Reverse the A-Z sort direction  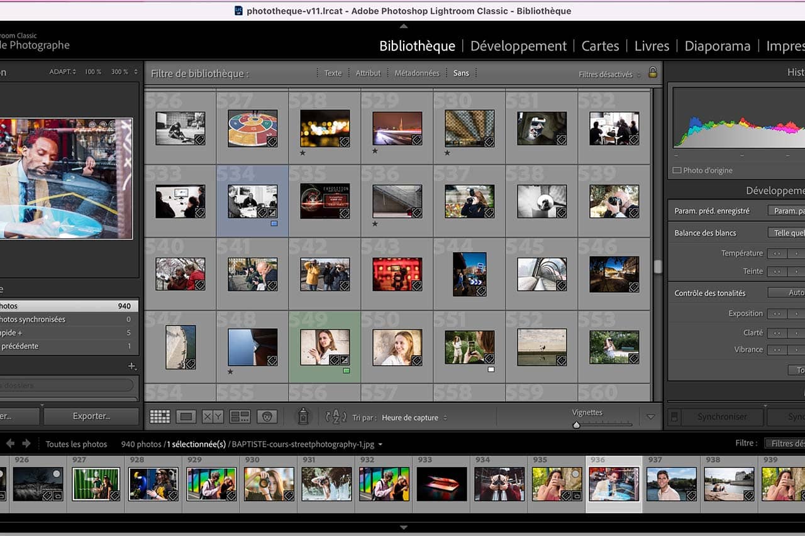coord(336,416)
